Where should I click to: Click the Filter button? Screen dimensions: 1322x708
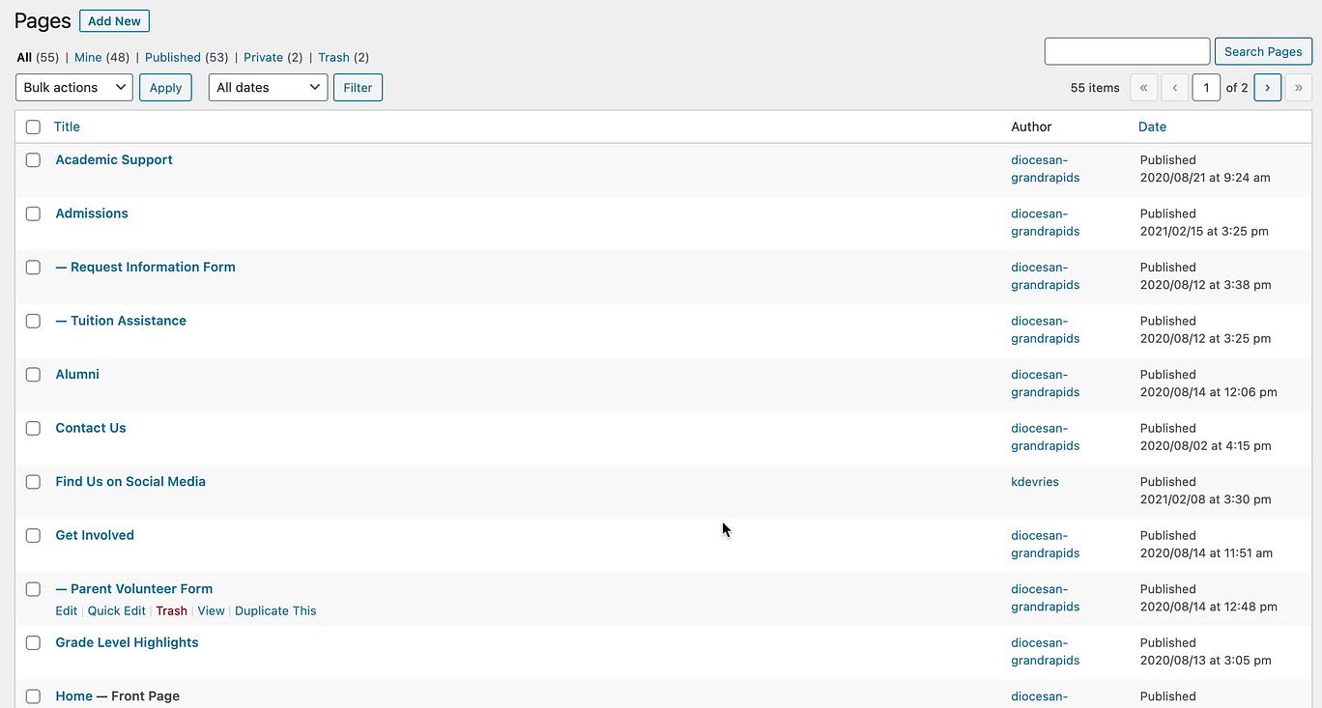(358, 88)
